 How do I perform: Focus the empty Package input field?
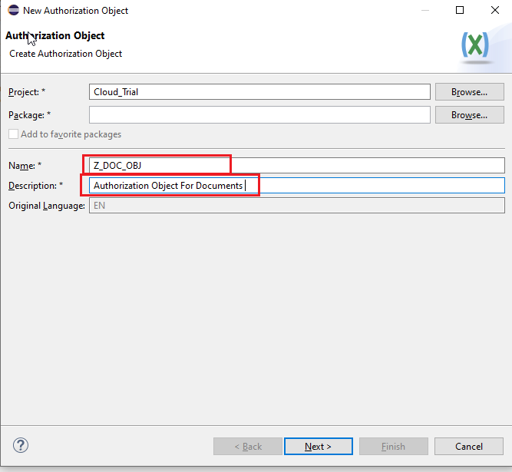point(259,114)
